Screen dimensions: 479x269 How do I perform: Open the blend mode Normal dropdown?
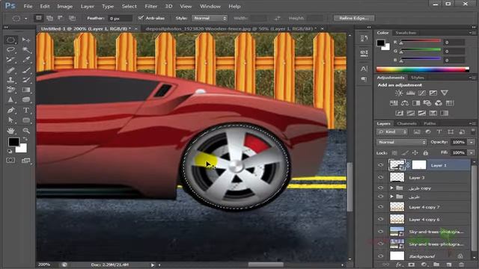[x=401, y=142]
